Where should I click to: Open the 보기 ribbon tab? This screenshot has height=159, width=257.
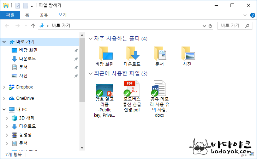point(62,15)
